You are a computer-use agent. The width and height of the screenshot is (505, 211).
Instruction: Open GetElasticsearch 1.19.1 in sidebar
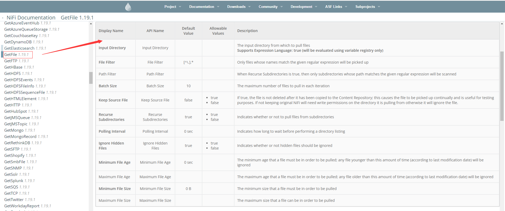(x=25, y=48)
